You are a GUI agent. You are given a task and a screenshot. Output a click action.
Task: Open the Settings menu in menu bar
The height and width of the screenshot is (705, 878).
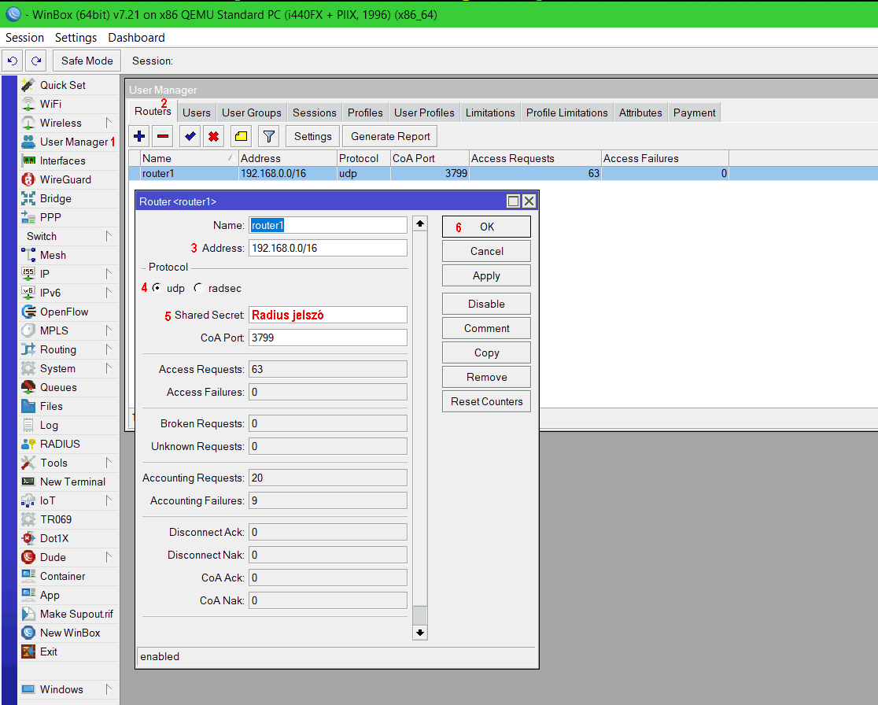76,37
